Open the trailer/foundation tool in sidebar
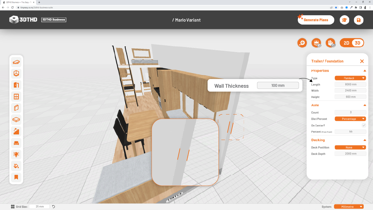This screenshot has width=373, height=210. pos(16,62)
